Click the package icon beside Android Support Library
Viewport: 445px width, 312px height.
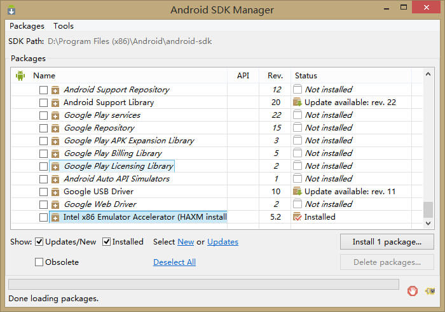click(55, 103)
